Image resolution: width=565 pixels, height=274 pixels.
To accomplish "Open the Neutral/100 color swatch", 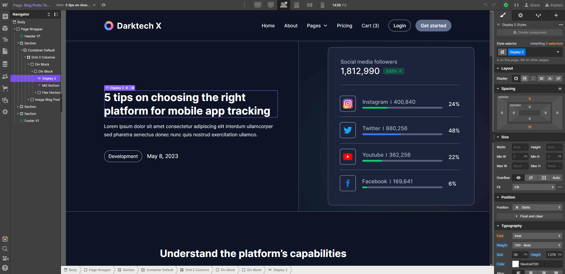I will [x=516, y=264].
